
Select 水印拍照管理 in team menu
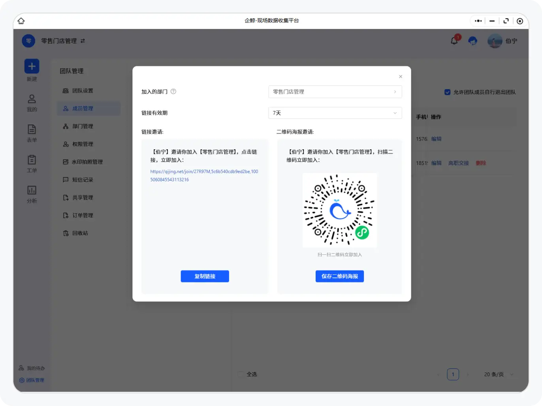tap(89, 162)
